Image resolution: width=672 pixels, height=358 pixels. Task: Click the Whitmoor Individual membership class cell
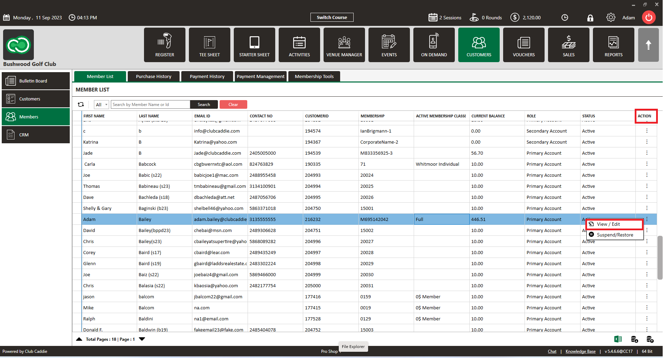(x=441, y=164)
